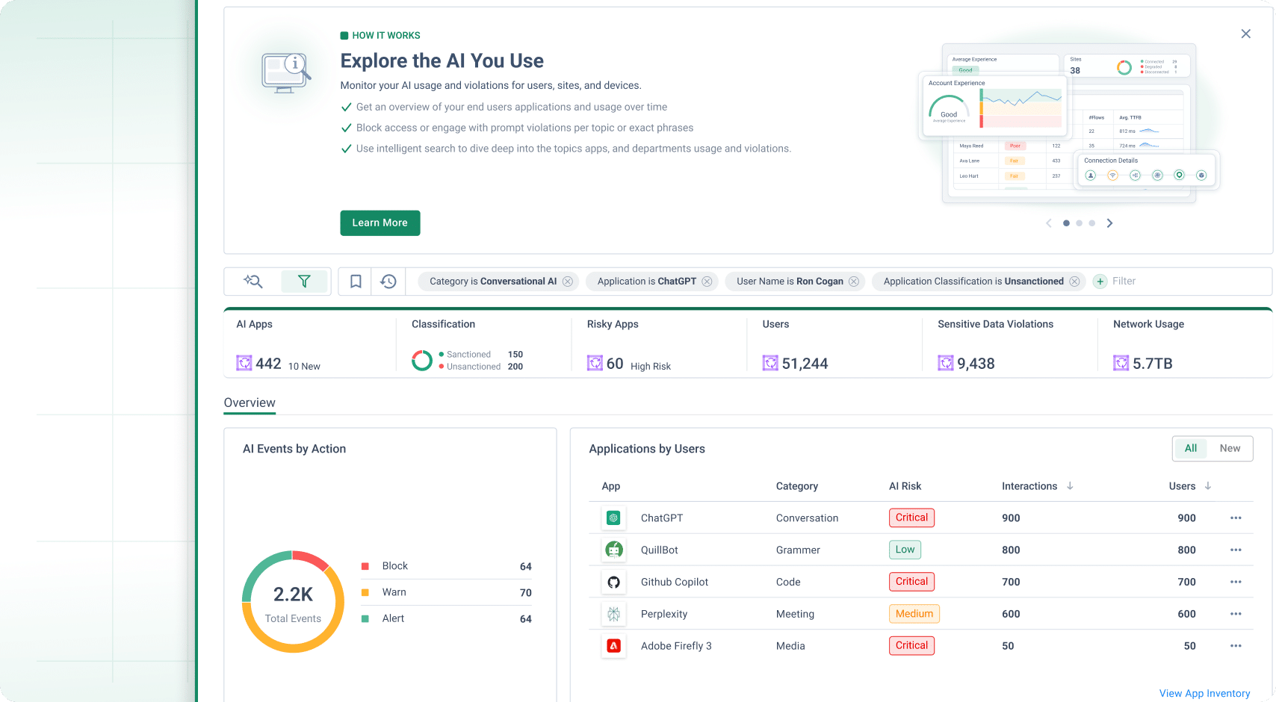Viewport: 1276px width, 702px height.
Task: Open the Overview tab
Action: pyautogui.click(x=250, y=403)
